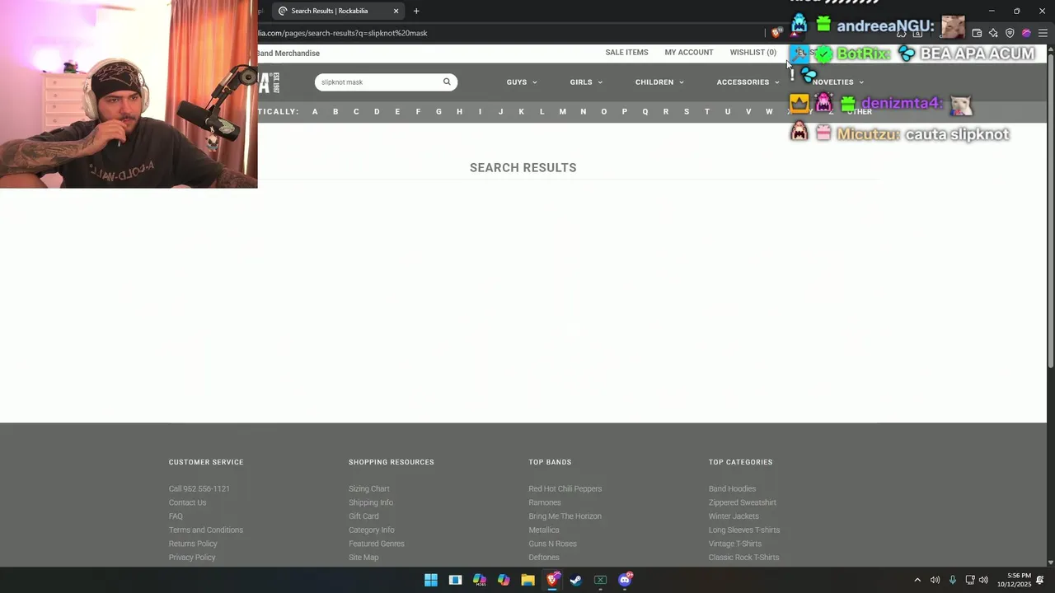Open the Brave Wallet icon
Image resolution: width=1055 pixels, height=593 pixels.
pyautogui.click(x=977, y=33)
